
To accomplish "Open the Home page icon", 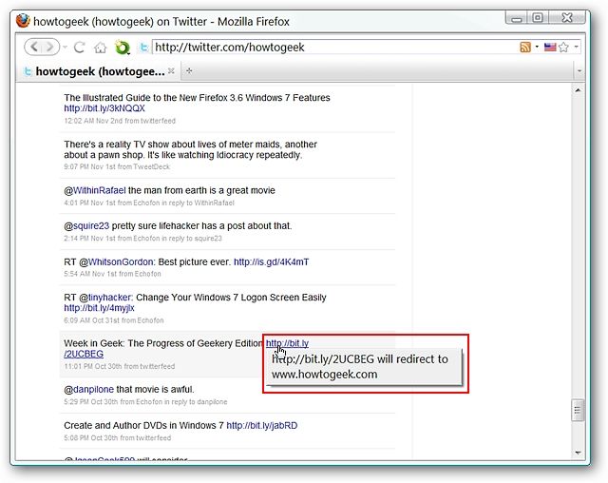I will [100, 48].
